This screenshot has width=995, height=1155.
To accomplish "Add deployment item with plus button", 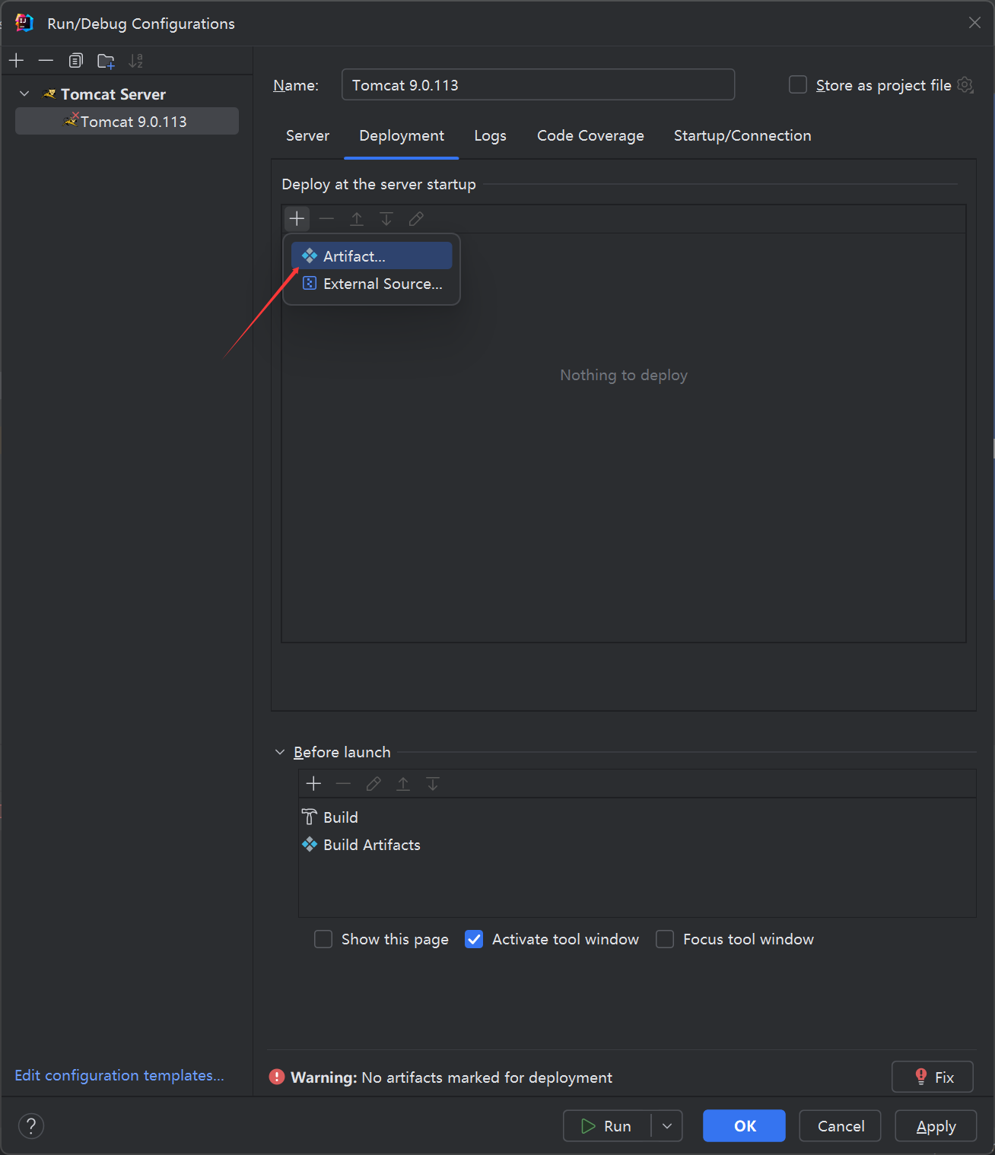I will pos(297,219).
